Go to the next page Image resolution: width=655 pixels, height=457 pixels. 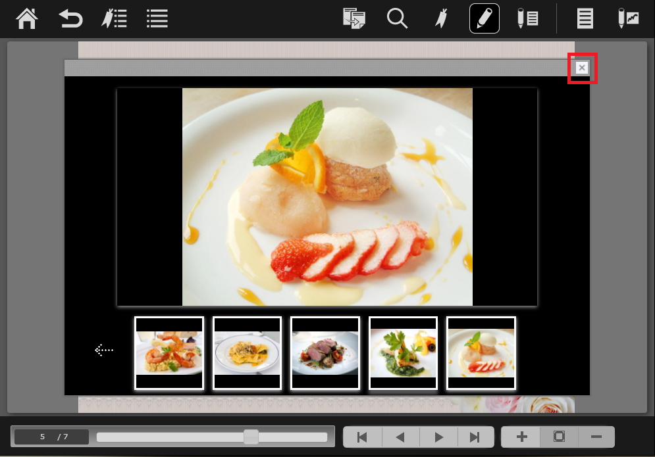(x=438, y=437)
